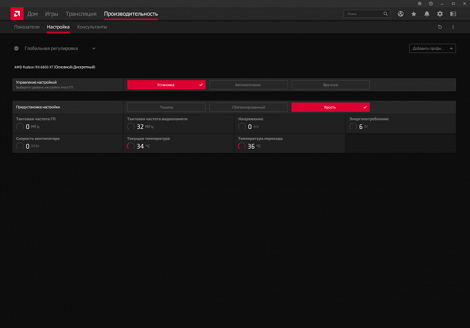Image resolution: width=470 pixels, height=328 pixels.
Task: Click the Управление настройкой label
Action: pos(36,82)
